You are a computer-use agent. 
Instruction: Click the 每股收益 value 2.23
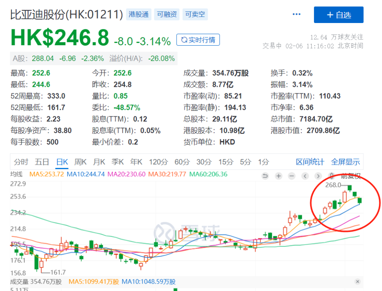[x=53, y=119]
